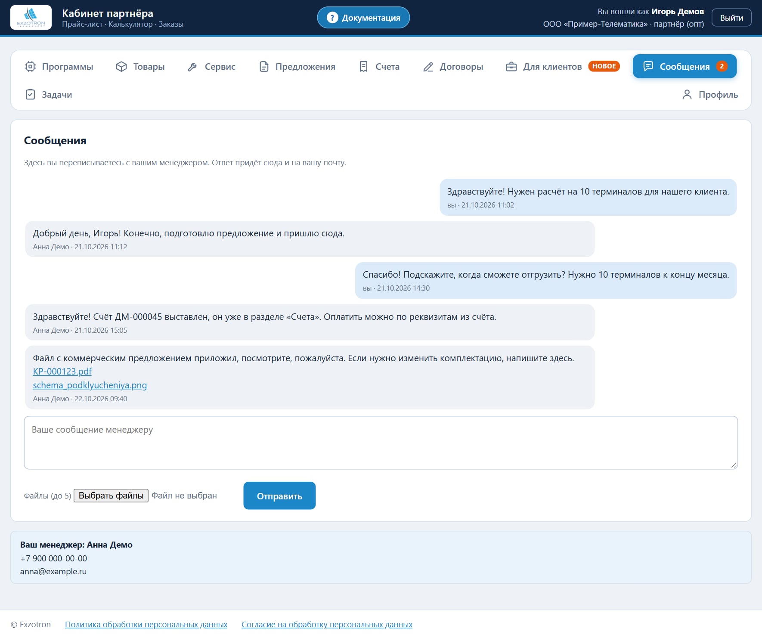Click the Товары box icon
Image resolution: width=762 pixels, height=638 pixels.
[121, 67]
